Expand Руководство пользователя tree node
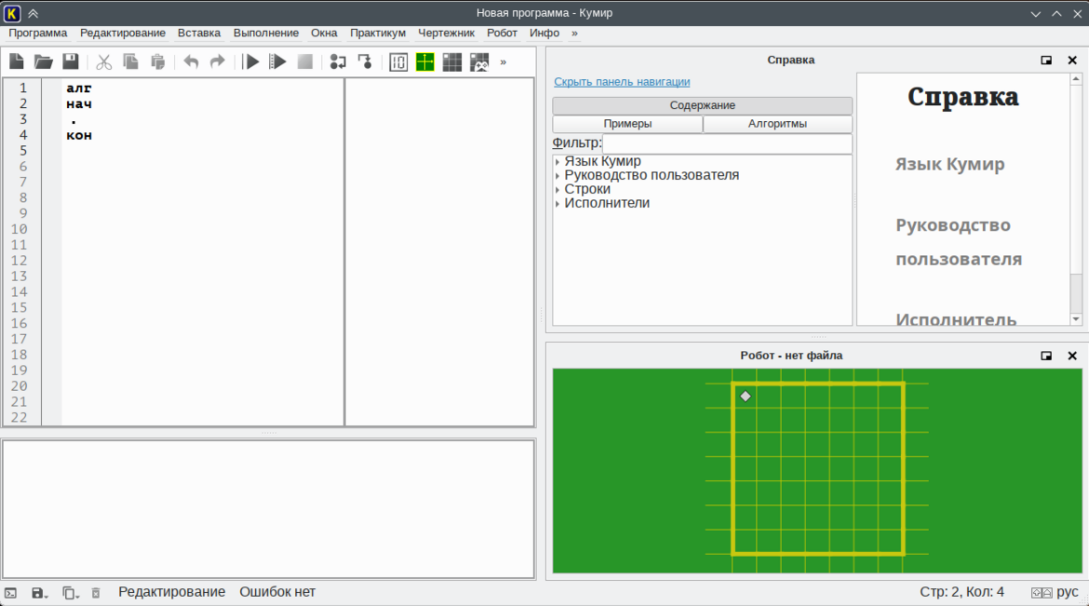This screenshot has width=1089, height=606. (x=558, y=175)
